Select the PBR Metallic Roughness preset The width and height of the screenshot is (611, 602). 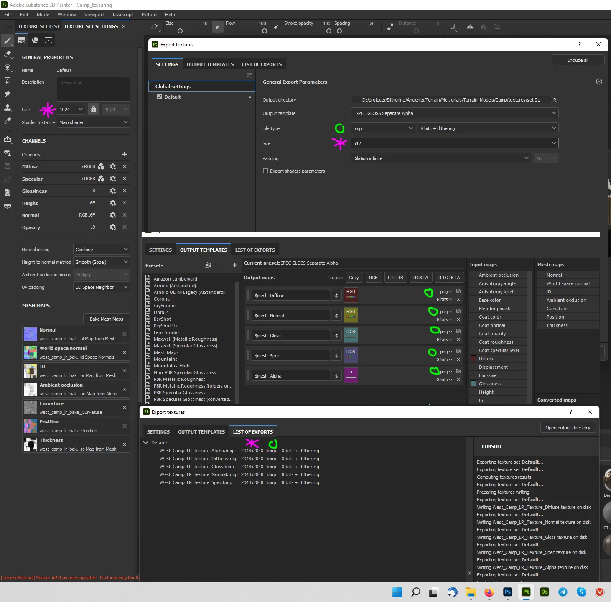(x=179, y=379)
